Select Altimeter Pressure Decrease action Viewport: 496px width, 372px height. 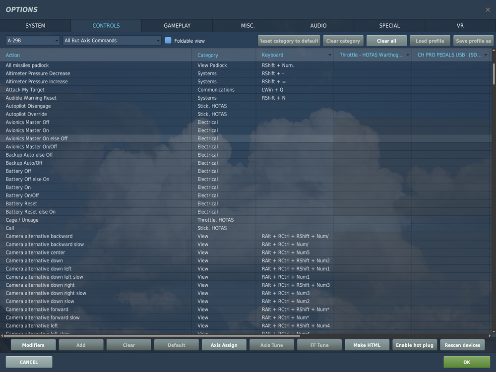click(38, 73)
